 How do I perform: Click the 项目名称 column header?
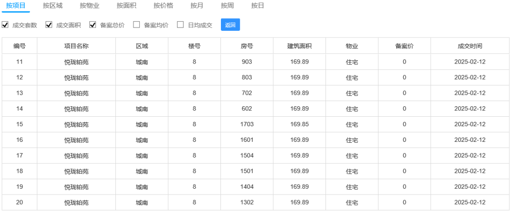point(76,46)
